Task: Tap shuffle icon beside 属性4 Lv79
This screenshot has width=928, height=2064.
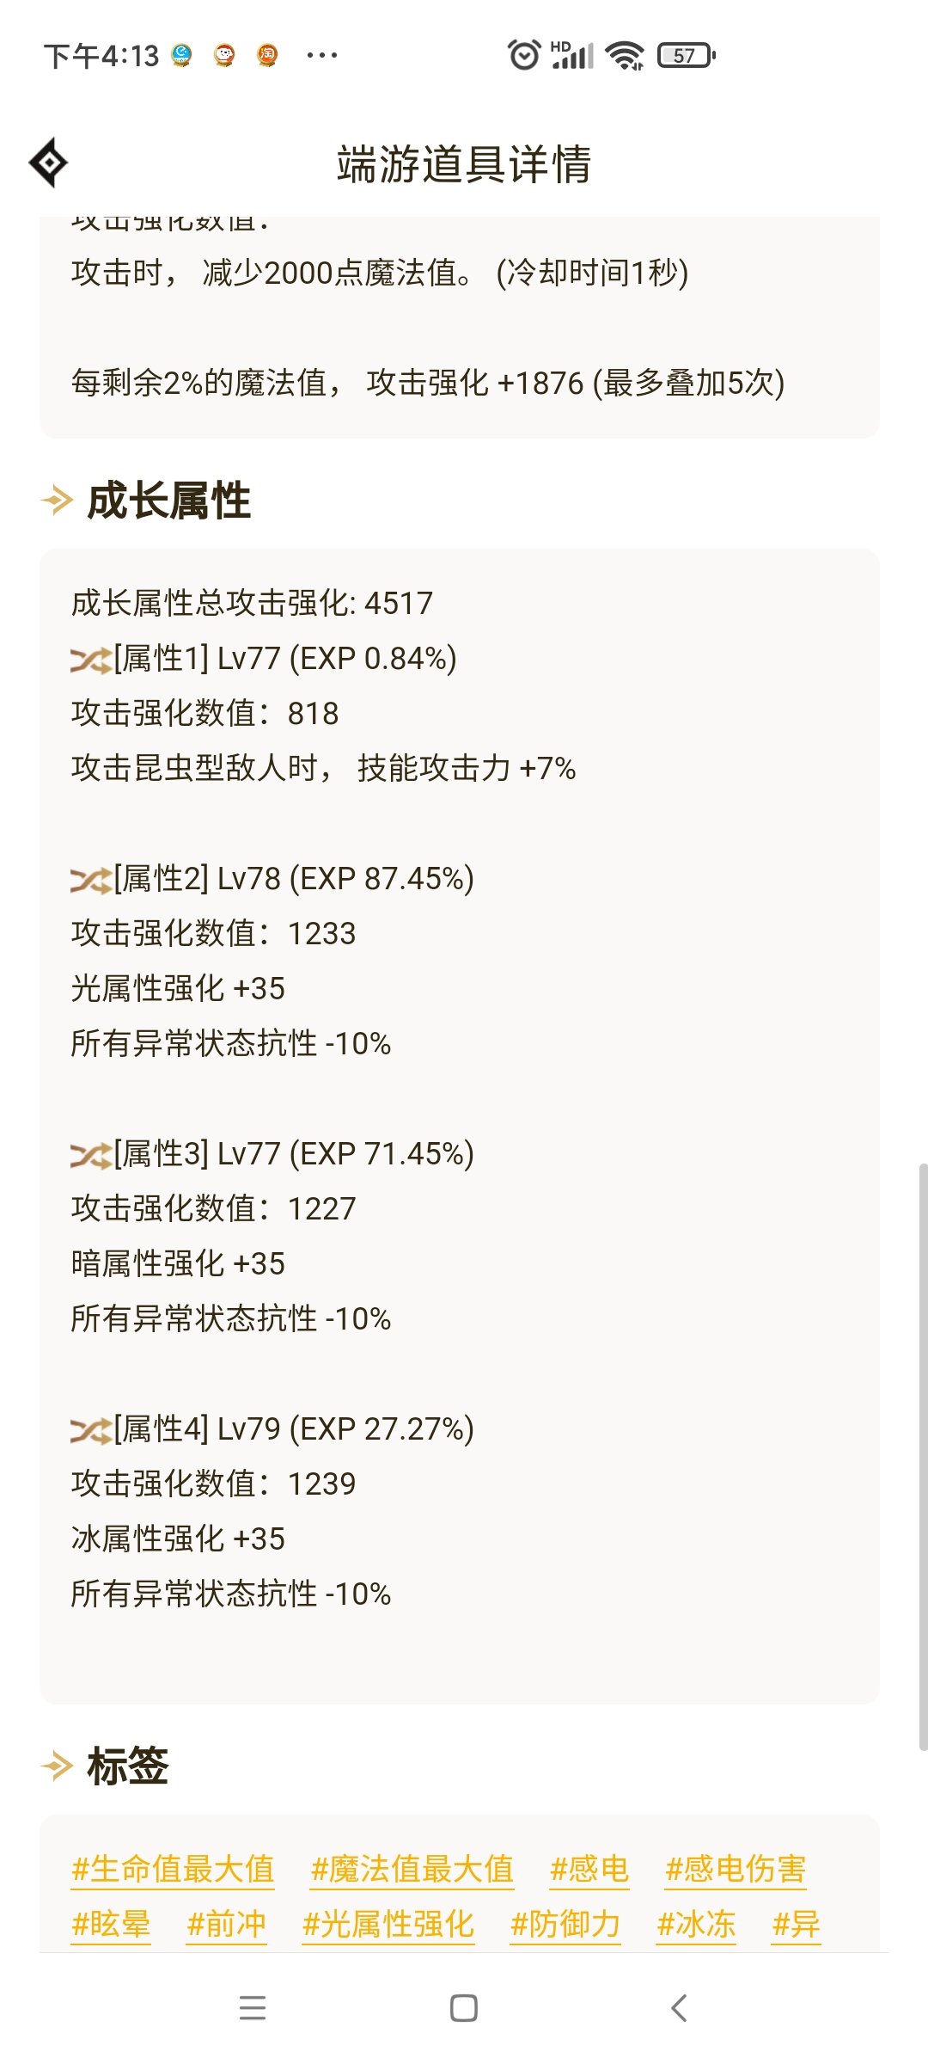Action: click(x=91, y=1430)
